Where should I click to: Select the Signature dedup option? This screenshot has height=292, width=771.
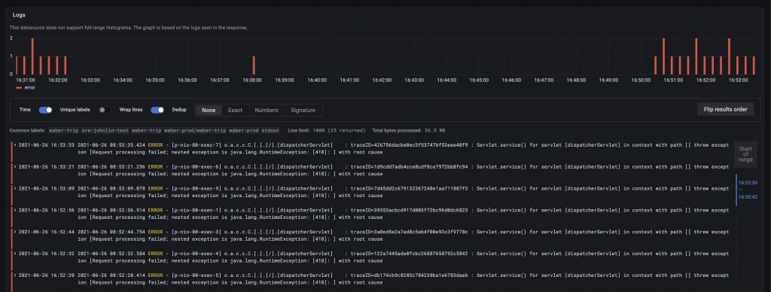pos(303,110)
